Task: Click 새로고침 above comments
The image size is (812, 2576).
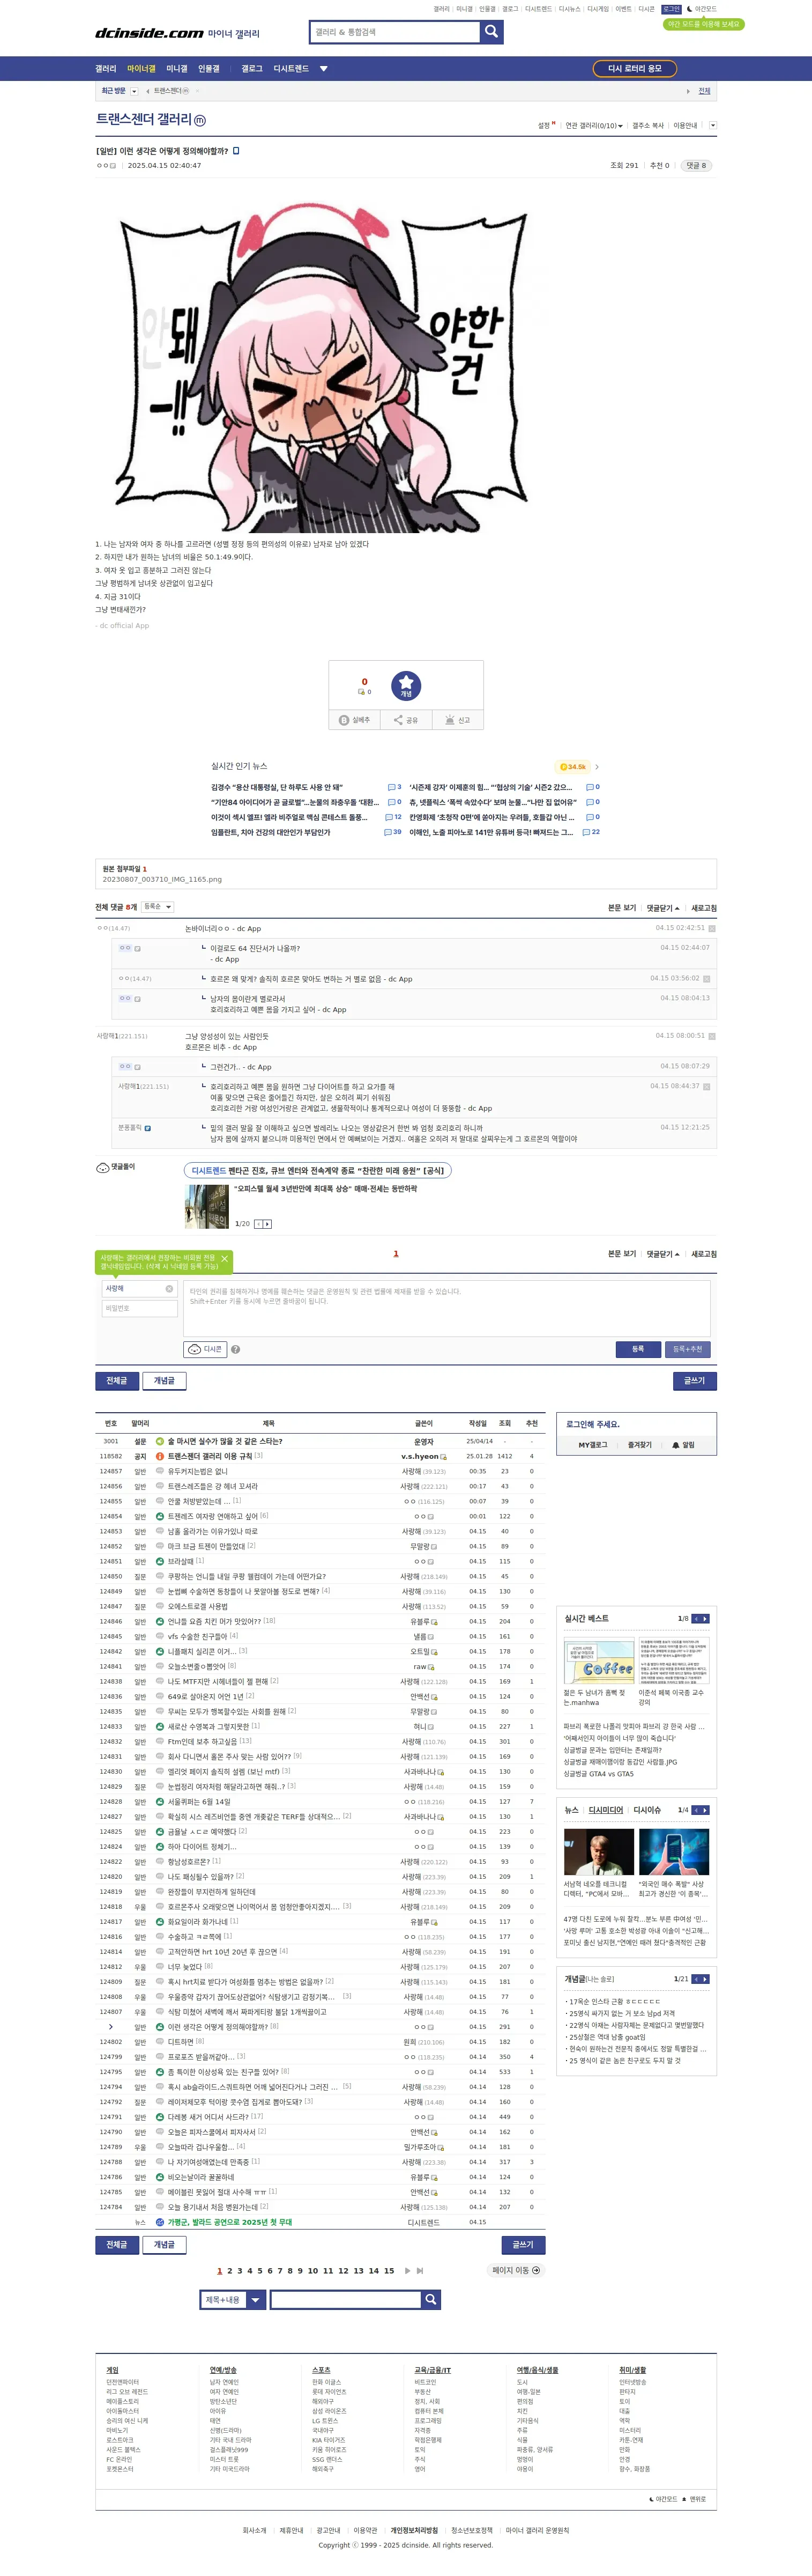Action: [704, 908]
